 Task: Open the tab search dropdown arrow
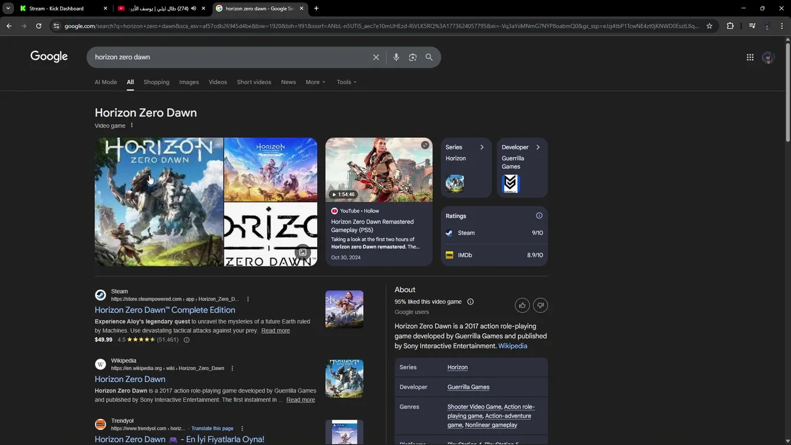click(8, 8)
